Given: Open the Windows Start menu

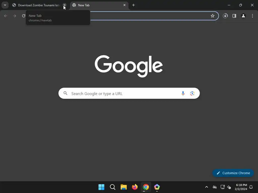Looking at the screenshot, I should click(x=101, y=187).
